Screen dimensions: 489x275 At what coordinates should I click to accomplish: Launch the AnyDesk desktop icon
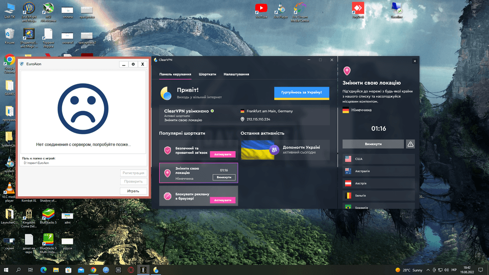(358, 9)
